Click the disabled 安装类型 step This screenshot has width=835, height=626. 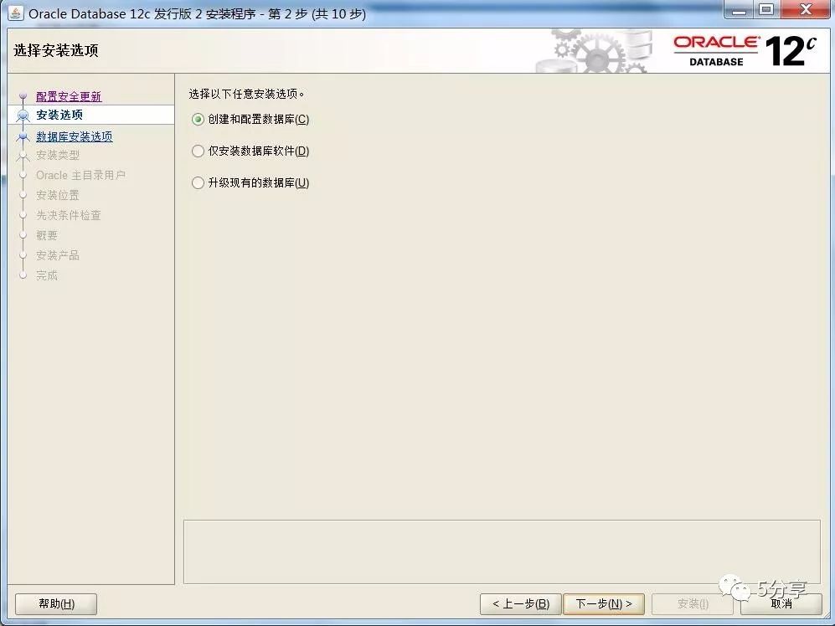click(x=58, y=156)
